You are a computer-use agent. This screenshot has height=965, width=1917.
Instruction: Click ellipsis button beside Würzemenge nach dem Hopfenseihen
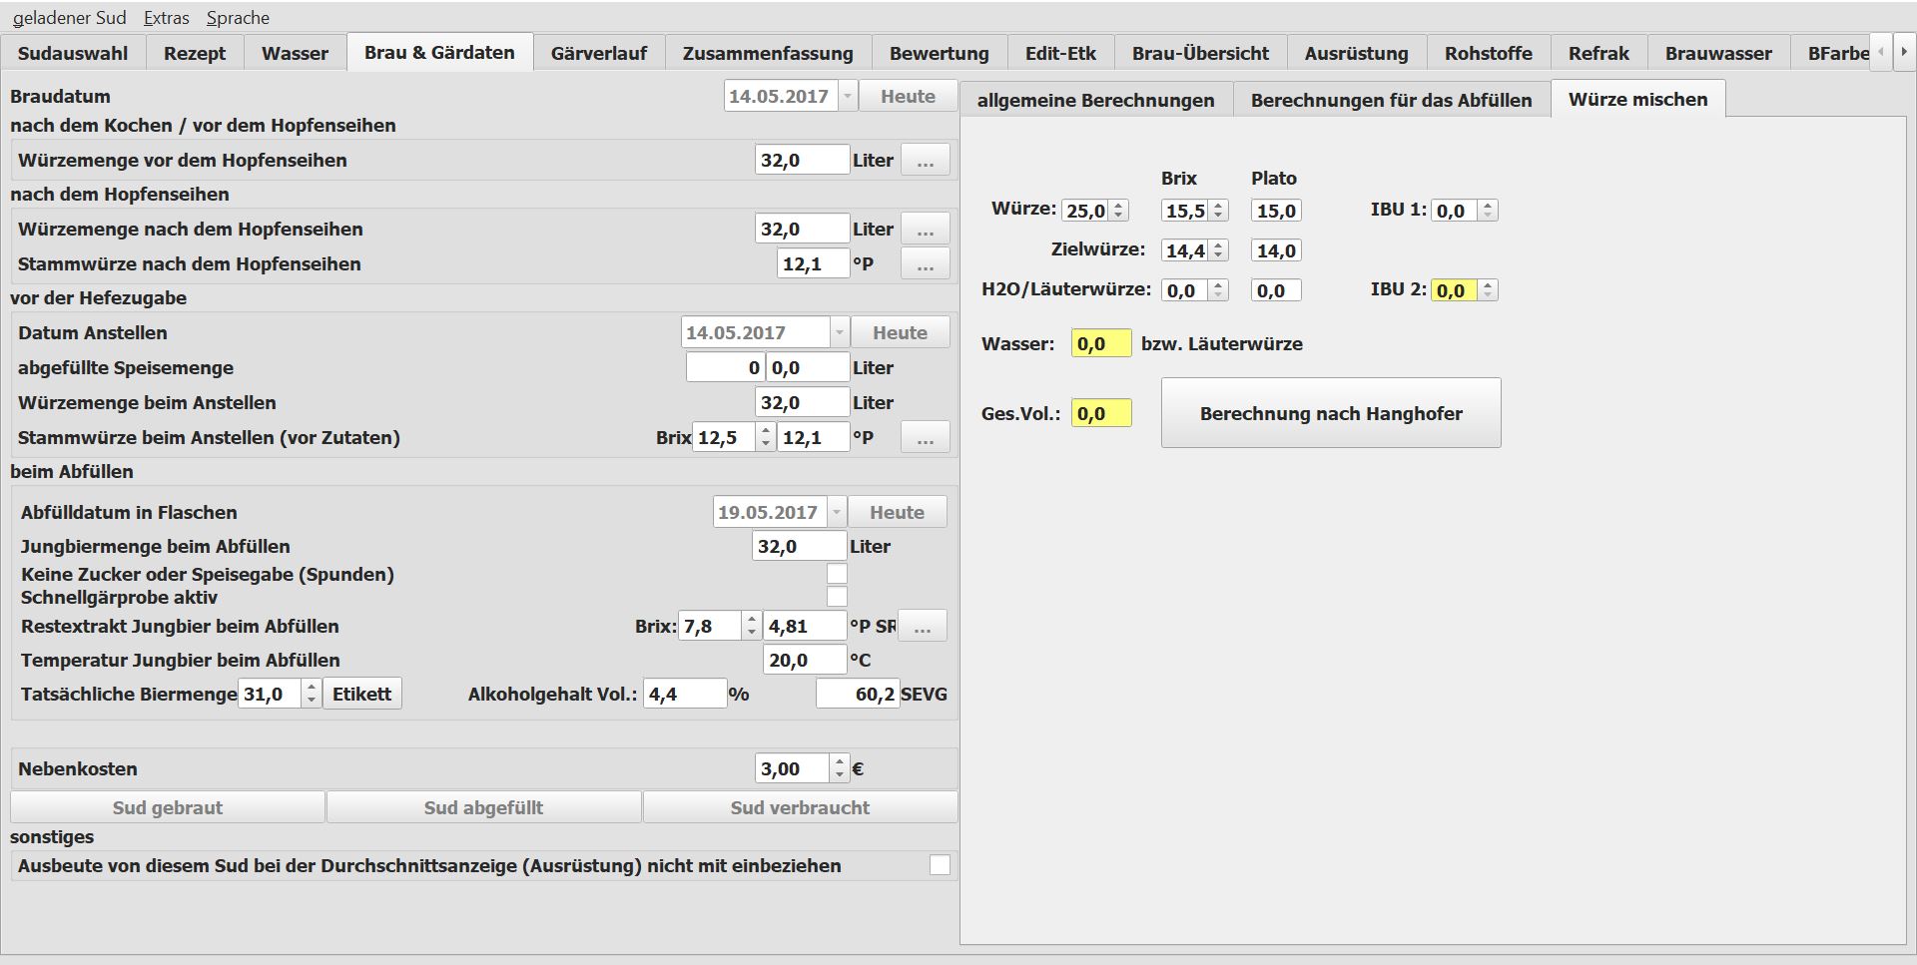pyautogui.click(x=925, y=230)
